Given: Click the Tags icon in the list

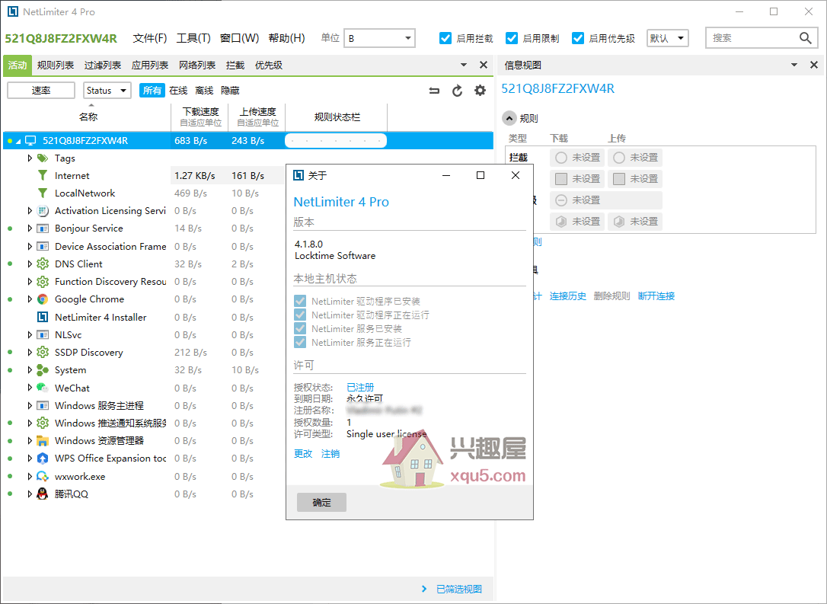Looking at the screenshot, I should pyautogui.click(x=43, y=158).
